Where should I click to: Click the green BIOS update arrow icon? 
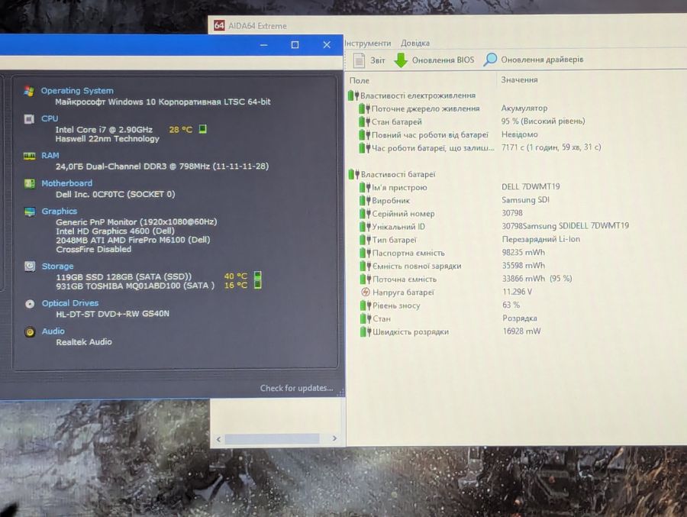tap(401, 60)
